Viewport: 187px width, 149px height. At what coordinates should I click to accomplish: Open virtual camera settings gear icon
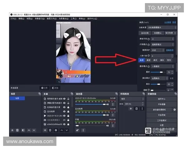(175, 110)
